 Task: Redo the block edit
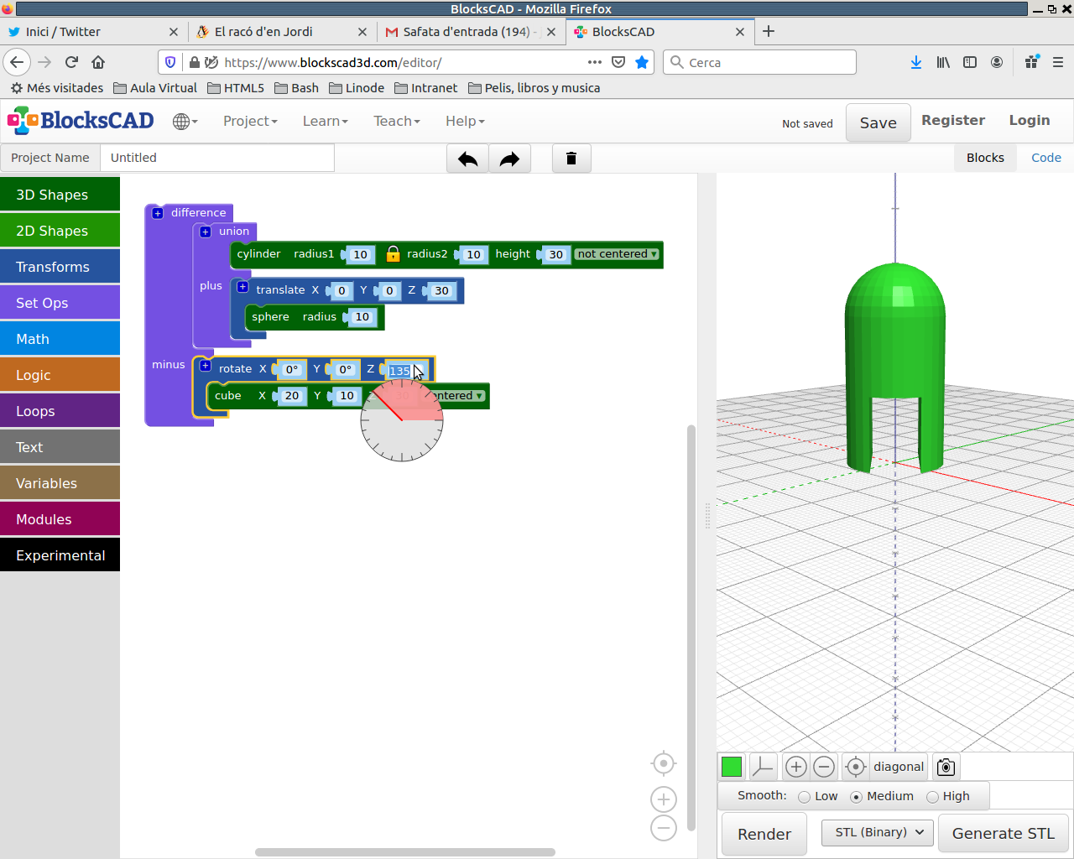click(x=509, y=159)
